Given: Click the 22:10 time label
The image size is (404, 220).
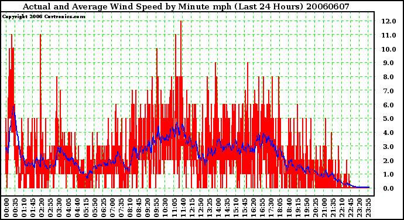Looking at the screenshot, I should click(342, 208).
